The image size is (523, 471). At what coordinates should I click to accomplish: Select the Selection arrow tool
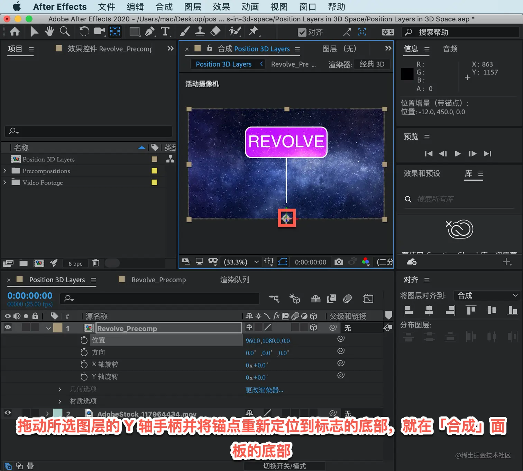pos(34,32)
